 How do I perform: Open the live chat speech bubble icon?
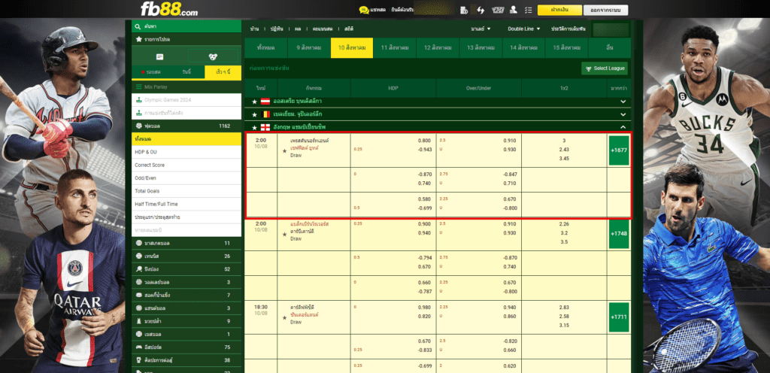coord(364,10)
